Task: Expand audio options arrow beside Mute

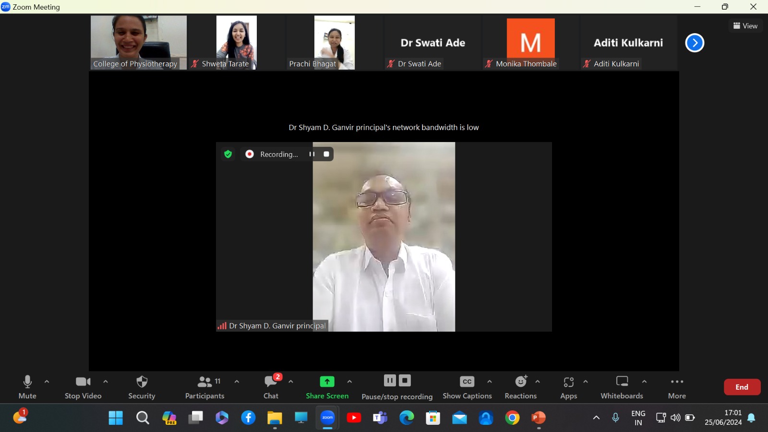Action: pyautogui.click(x=47, y=382)
